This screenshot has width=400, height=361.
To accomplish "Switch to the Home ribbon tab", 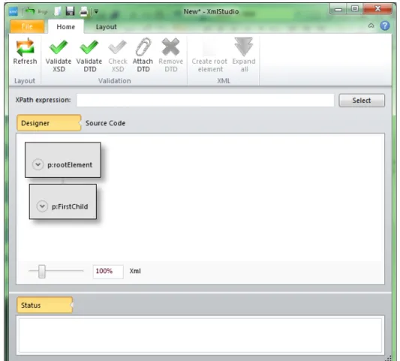I will tap(66, 27).
